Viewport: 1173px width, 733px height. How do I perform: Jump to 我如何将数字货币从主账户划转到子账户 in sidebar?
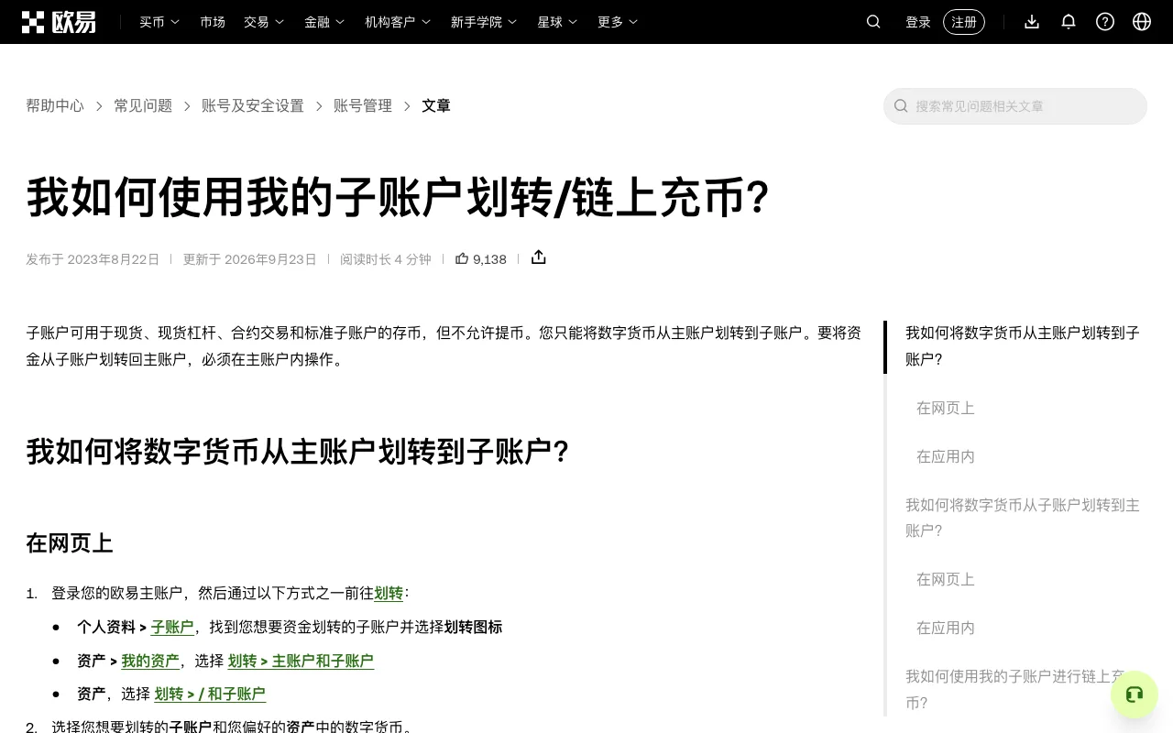pos(1023,346)
